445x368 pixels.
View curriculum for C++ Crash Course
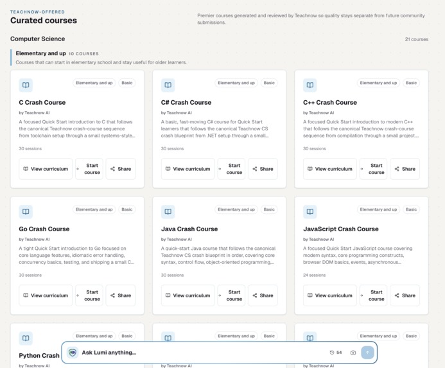(330, 169)
